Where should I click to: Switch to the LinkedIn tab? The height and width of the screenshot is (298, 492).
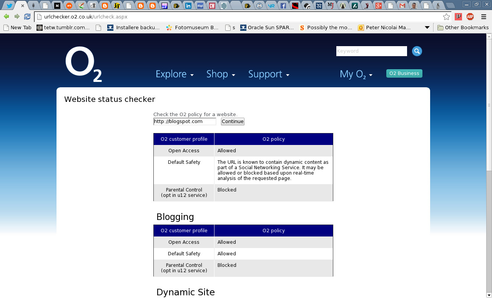coord(188,6)
